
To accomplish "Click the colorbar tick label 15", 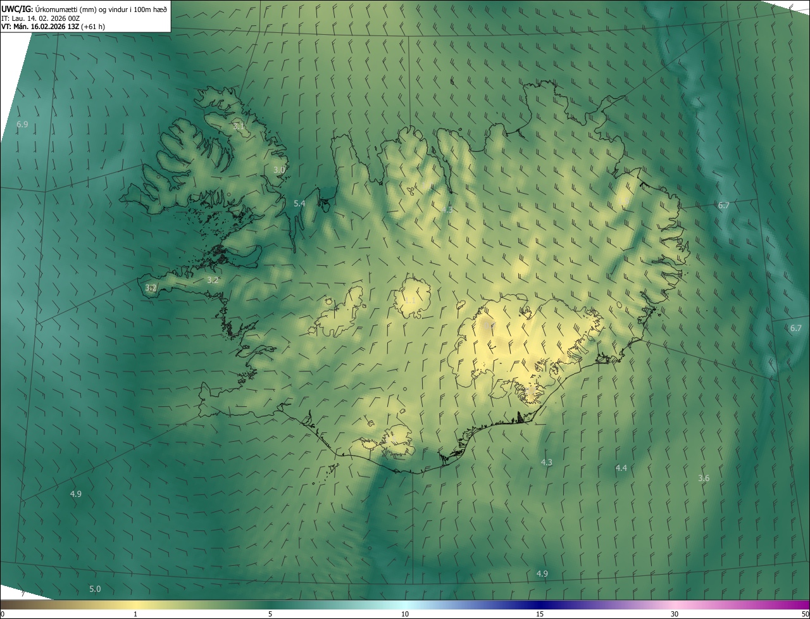I will [540, 614].
